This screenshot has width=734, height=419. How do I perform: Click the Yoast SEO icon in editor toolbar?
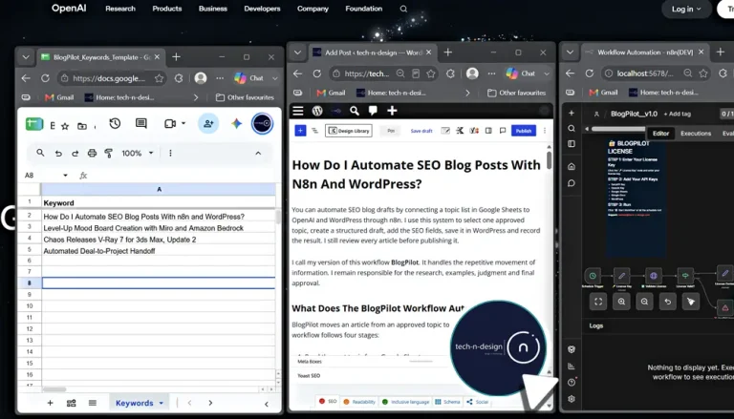pyautogui.click(x=474, y=131)
